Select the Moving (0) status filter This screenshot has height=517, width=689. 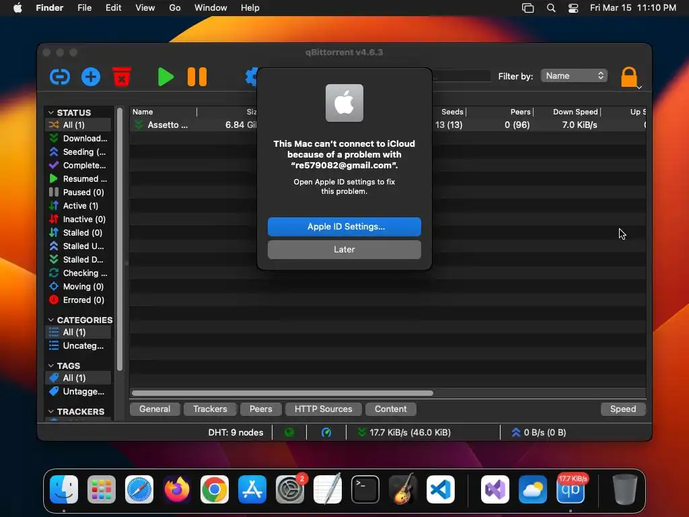click(x=78, y=287)
